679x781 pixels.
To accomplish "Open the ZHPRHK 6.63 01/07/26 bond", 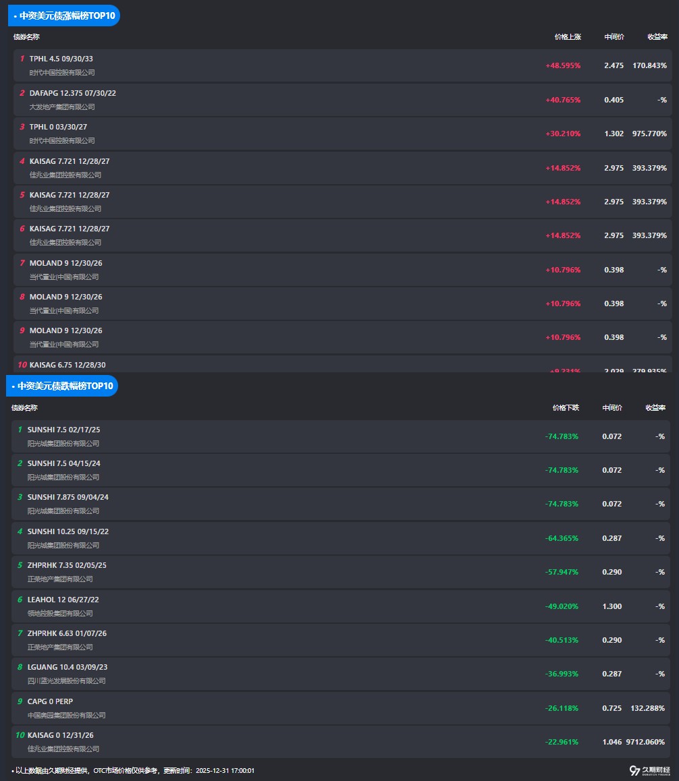I will point(67,633).
